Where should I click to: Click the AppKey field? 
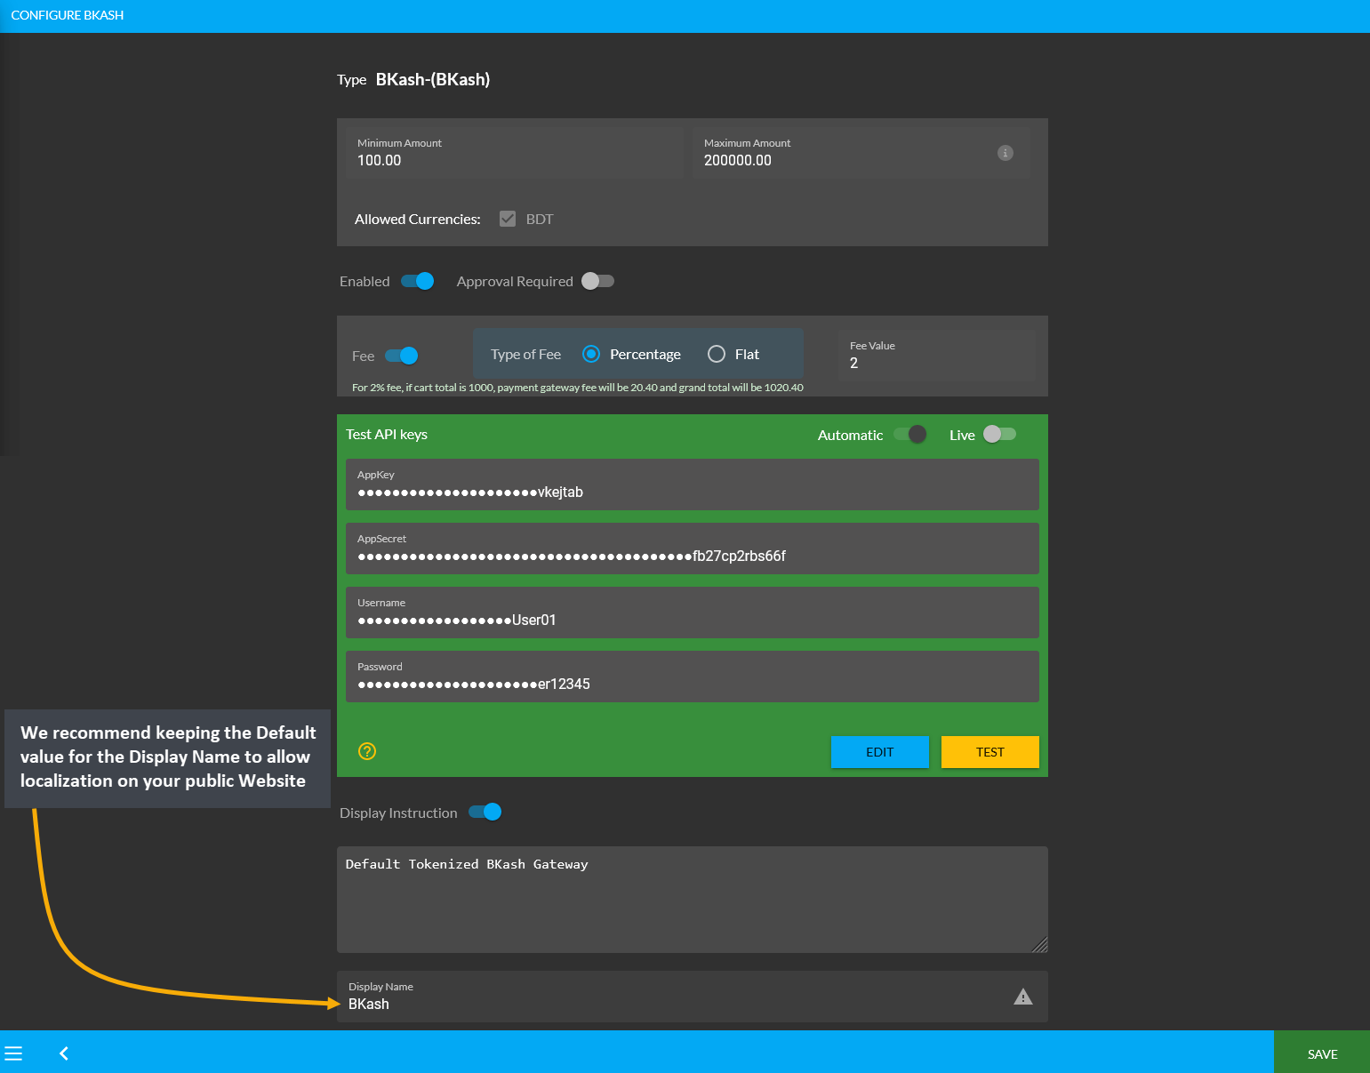point(693,484)
